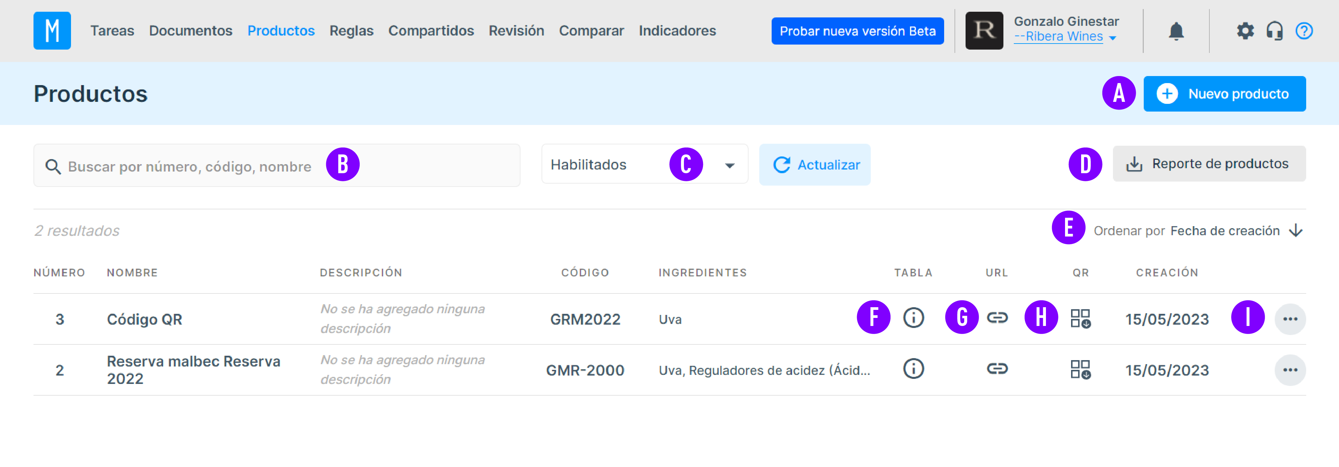Click table info icon for Reserva malbec
Viewport: 1339px width, 467px height.
pyautogui.click(x=913, y=369)
